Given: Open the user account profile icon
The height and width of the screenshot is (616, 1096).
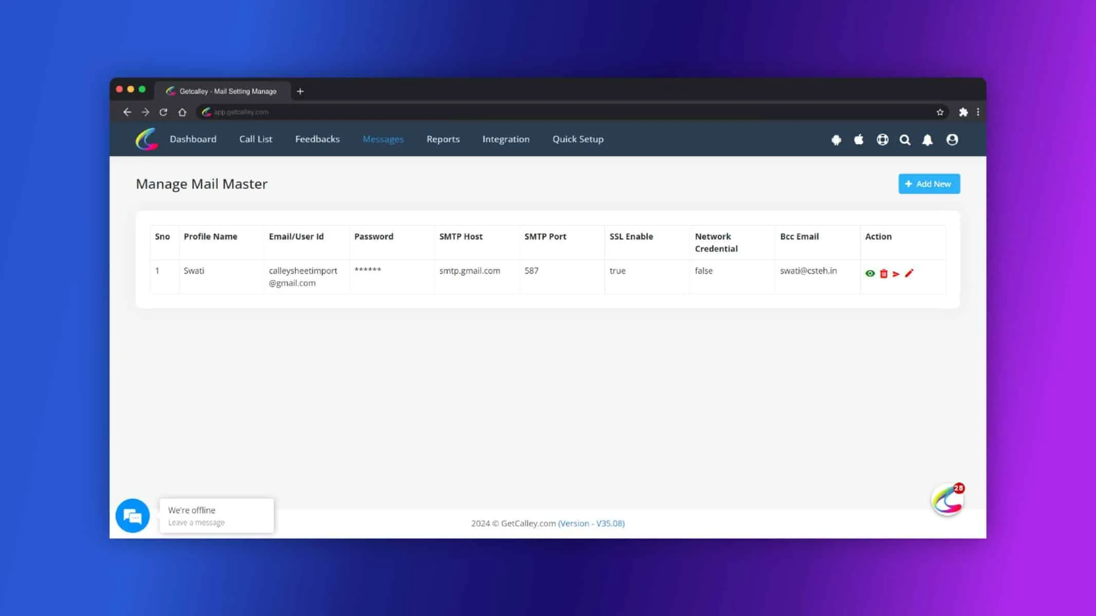Looking at the screenshot, I should 952,140.
